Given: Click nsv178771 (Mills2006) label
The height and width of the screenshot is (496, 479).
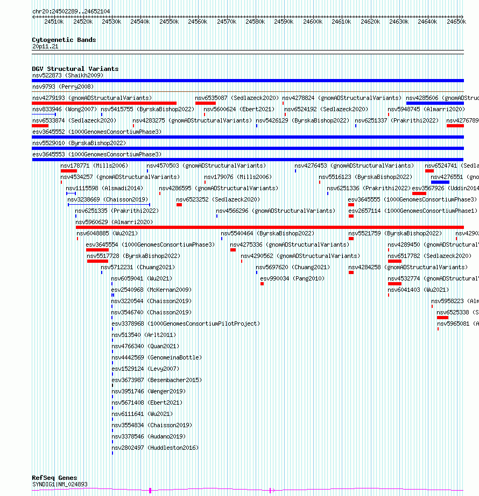Looking at the screenshot, I should [x=94, y=166].
